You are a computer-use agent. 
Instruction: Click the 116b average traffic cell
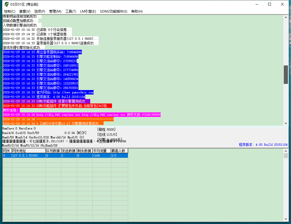102,155
